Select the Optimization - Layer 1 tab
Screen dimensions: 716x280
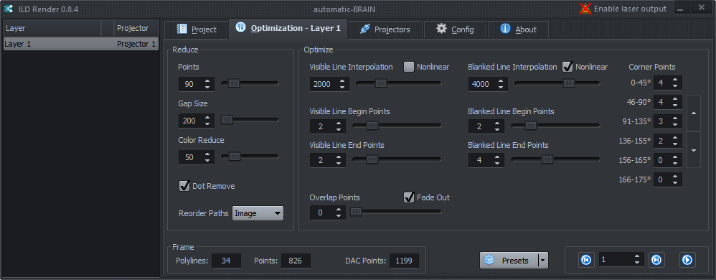pyautogui.click(x=288, y=28)
